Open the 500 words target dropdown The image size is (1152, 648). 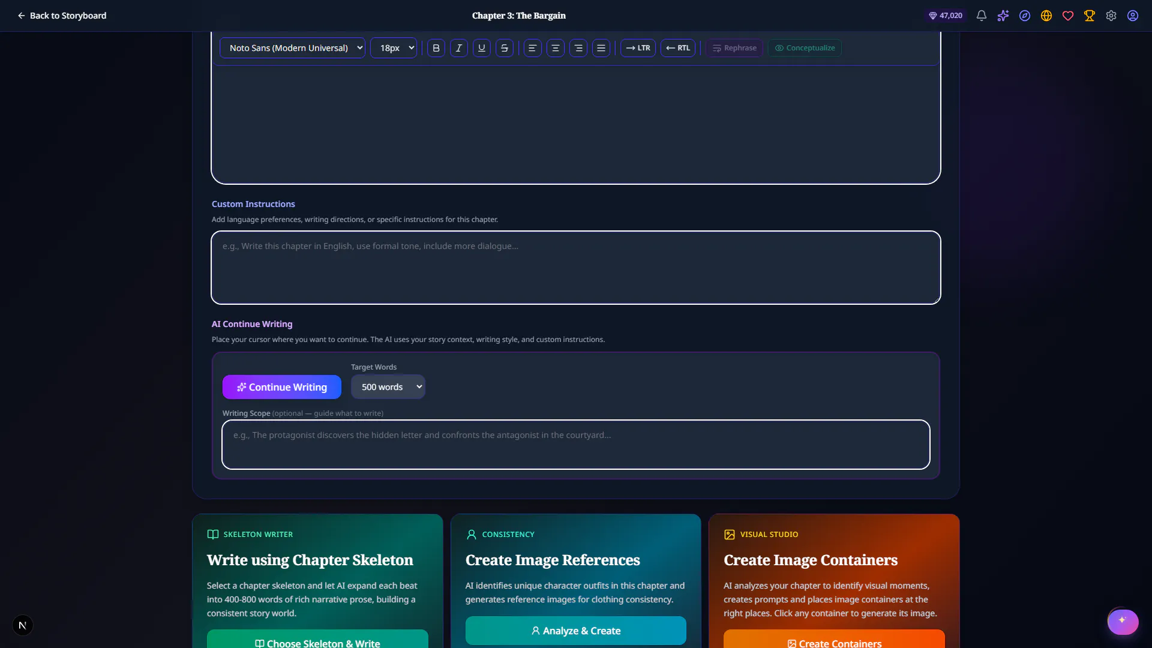pos(388,387)
